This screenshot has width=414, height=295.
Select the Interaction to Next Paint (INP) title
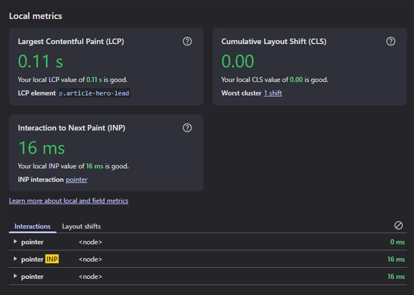coord(72,128)
